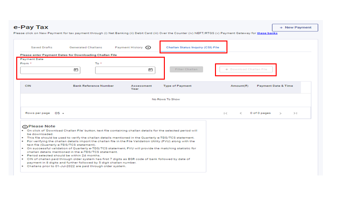Open the From date calendar picker
The height and width of the screenshot is (215, 344).
point(75,70)
